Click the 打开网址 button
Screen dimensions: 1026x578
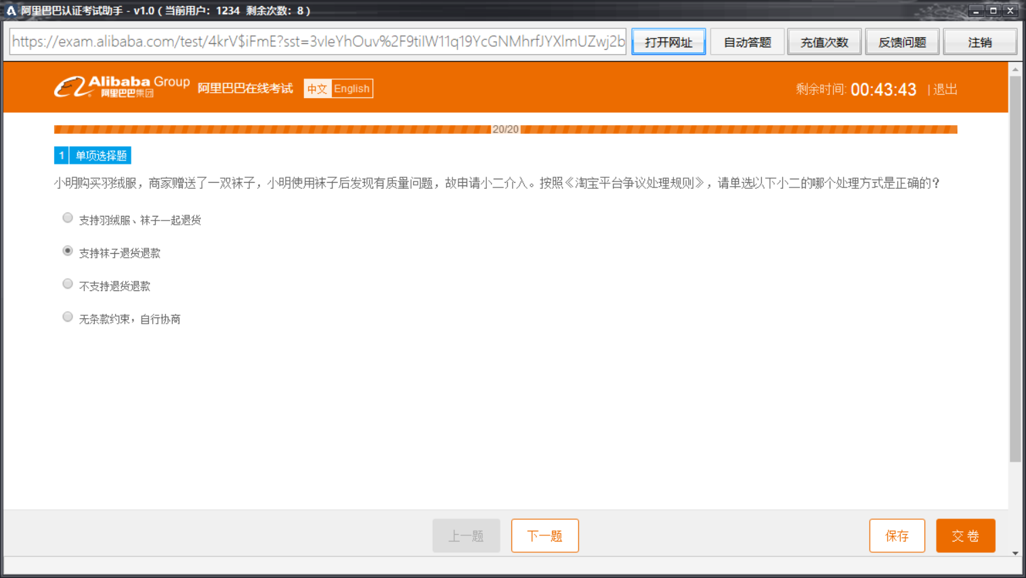668,42
